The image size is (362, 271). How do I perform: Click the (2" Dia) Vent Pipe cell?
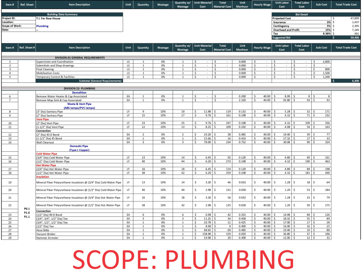pyautogui.click(x=79, y=123)
